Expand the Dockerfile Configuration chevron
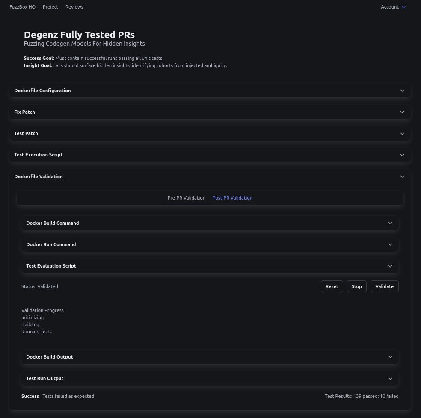 (x=402, y=91)
